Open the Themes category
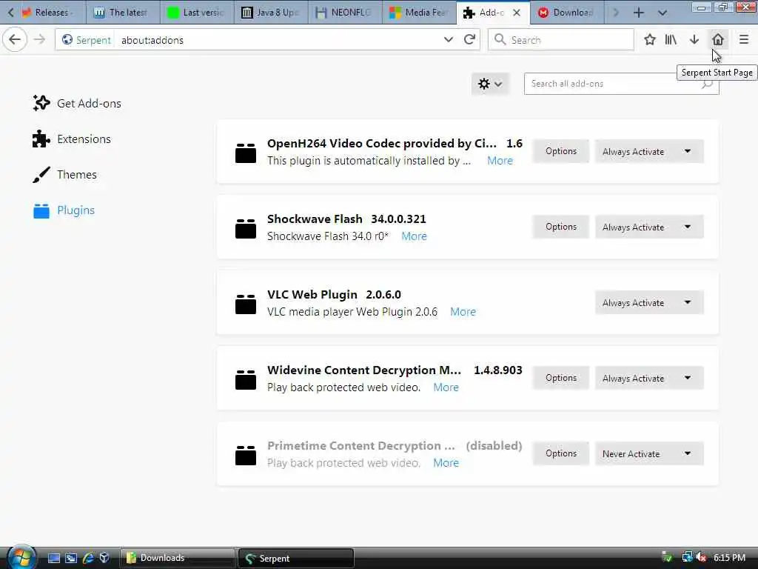The image size is (758, 569). [x=65, y=175]
